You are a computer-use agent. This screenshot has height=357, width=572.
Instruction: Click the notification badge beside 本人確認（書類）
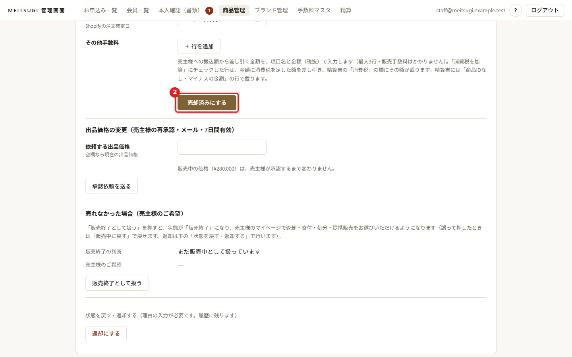pos(209,11)
